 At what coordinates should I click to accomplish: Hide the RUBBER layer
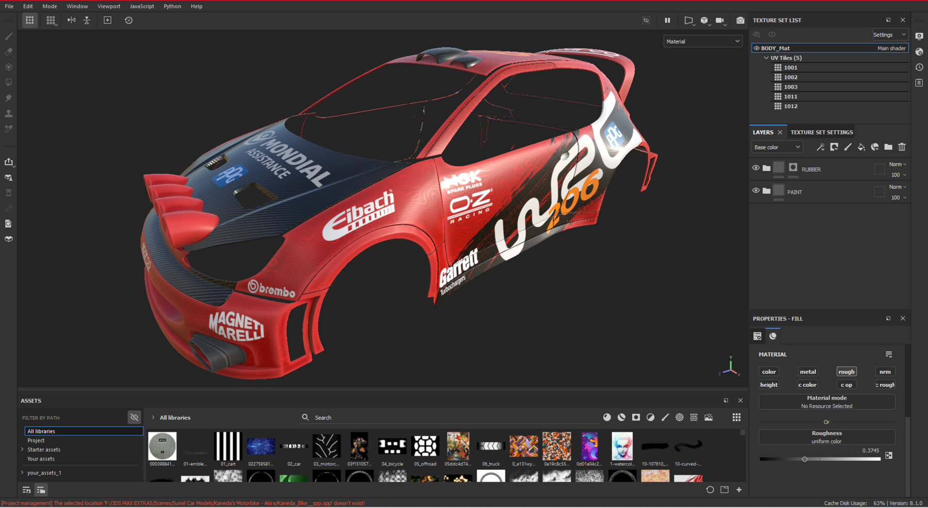pos(756,167)
